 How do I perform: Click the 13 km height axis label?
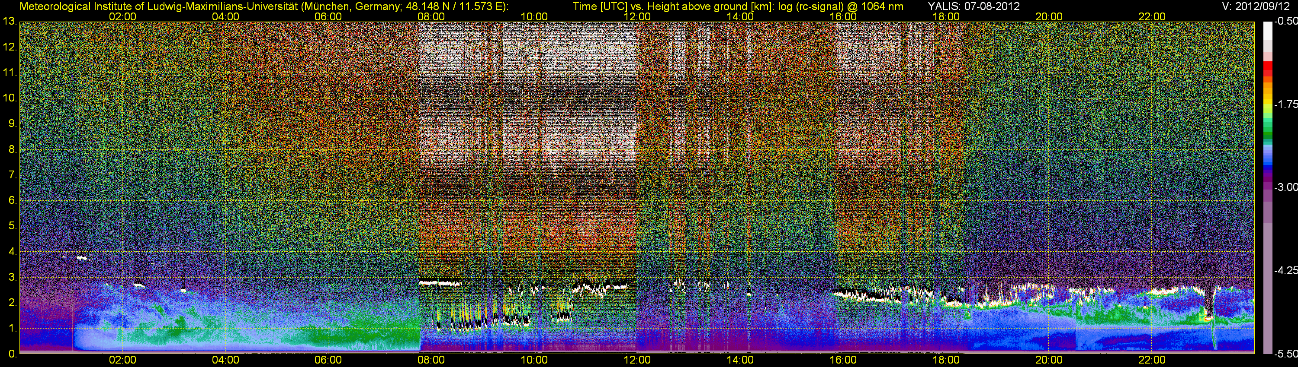click(x=10, y=22)
